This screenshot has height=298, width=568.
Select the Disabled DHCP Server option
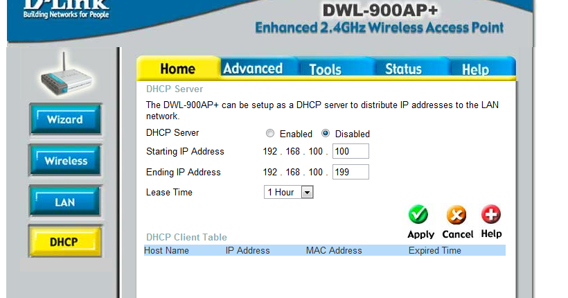click(x=326, y=134)
